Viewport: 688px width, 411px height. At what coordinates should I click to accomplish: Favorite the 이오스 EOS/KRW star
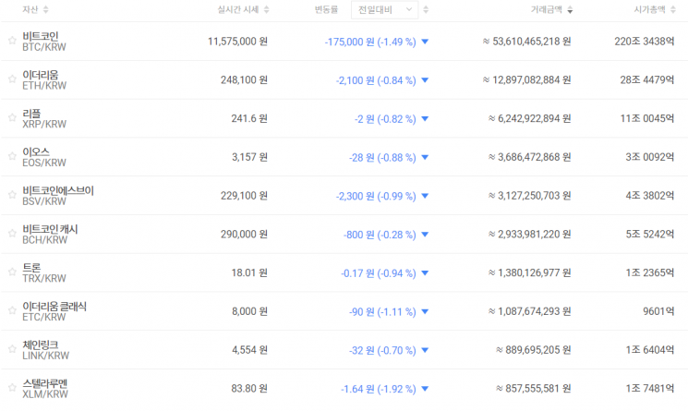(x=12, y=156)
